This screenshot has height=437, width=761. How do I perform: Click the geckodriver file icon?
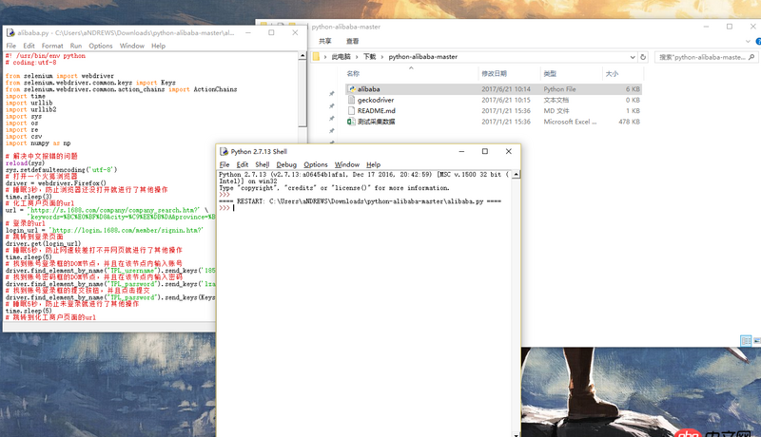click(351, 100)
